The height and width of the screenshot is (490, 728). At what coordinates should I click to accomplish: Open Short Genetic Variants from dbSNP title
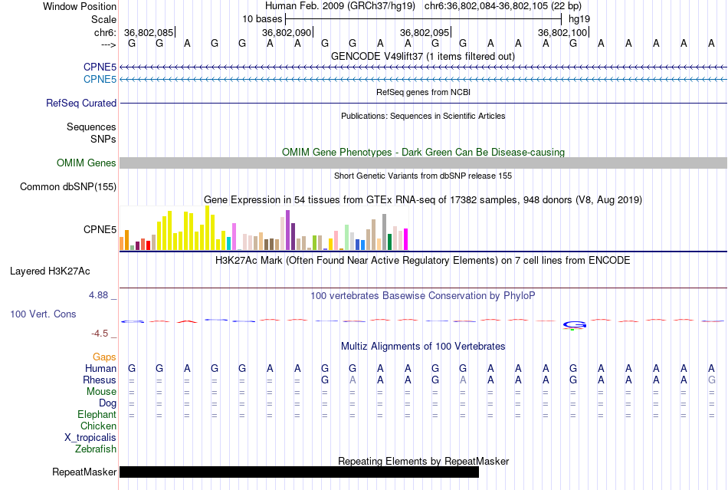[x=423, y=176]
